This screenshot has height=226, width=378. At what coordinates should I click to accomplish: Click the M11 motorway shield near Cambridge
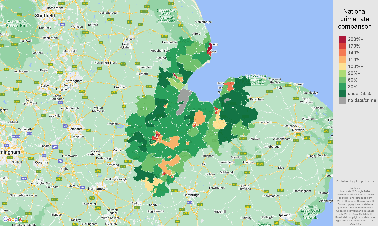coord(189,202)
